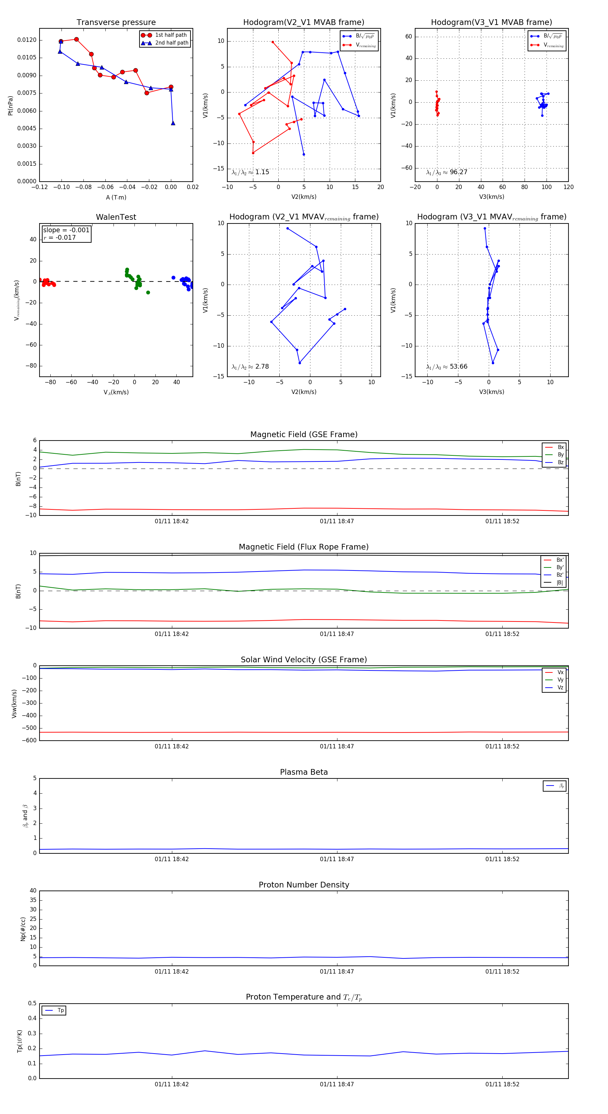Click the 'Hodogram (V3_V1 MVAV remaining frame)' title
This screenshot has height=1114, width=608.
point(491,217)
